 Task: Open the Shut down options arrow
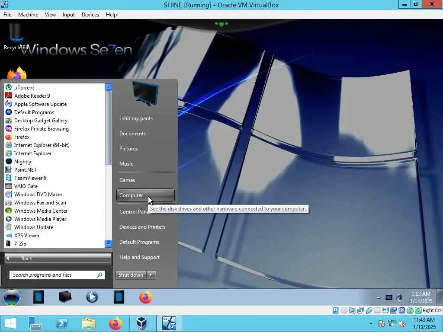(151, 275)
